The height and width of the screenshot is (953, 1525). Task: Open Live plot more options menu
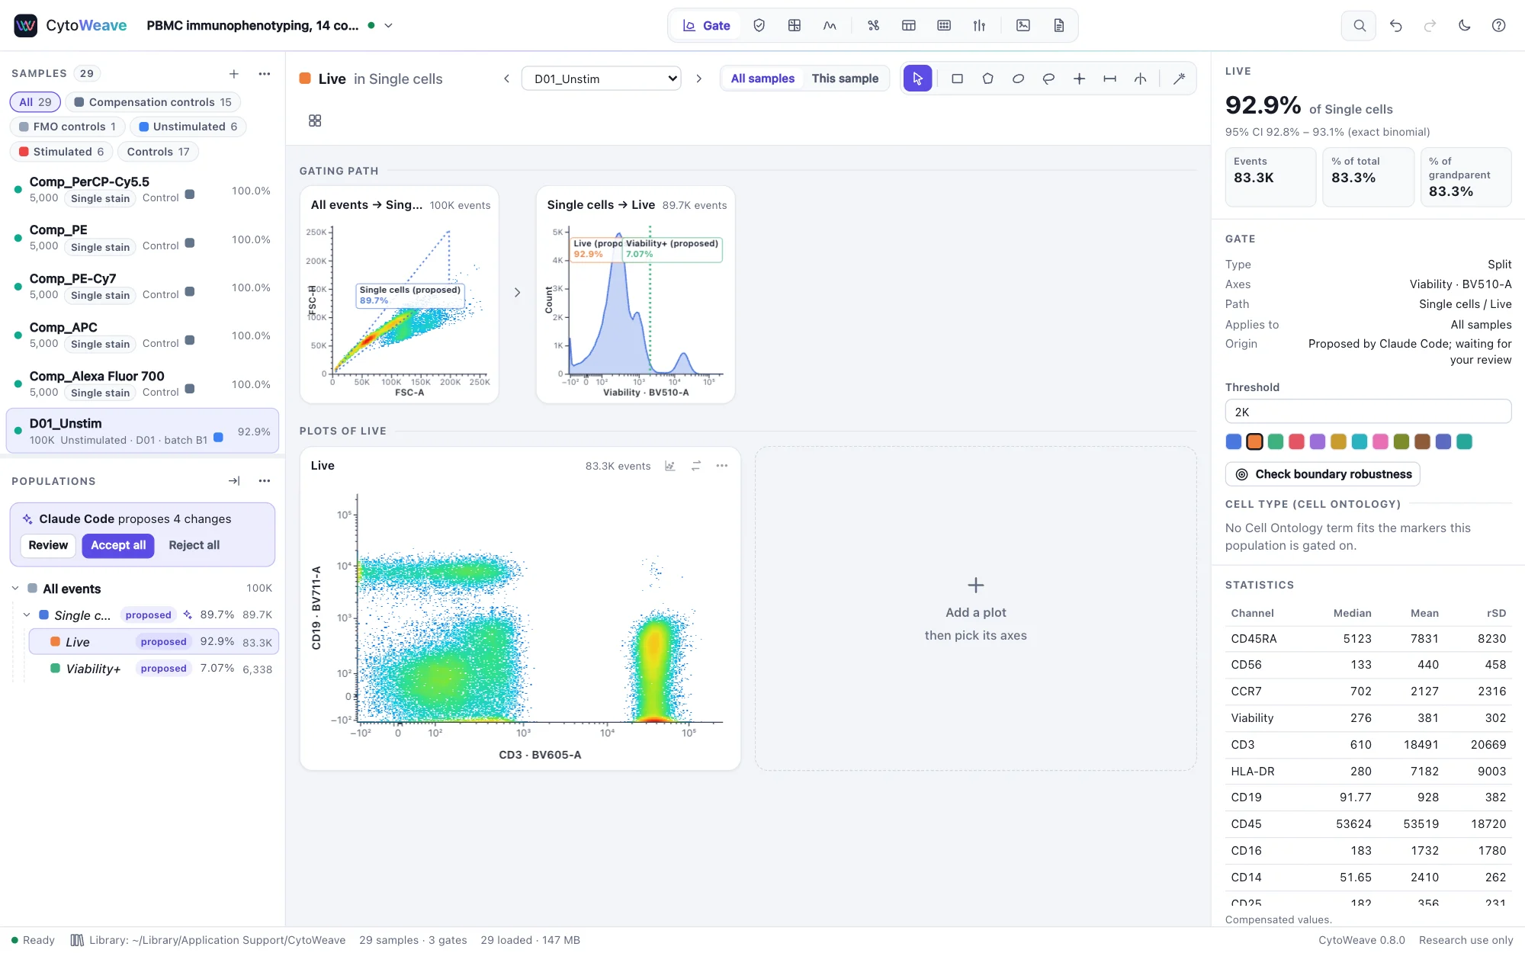point(722,466)
